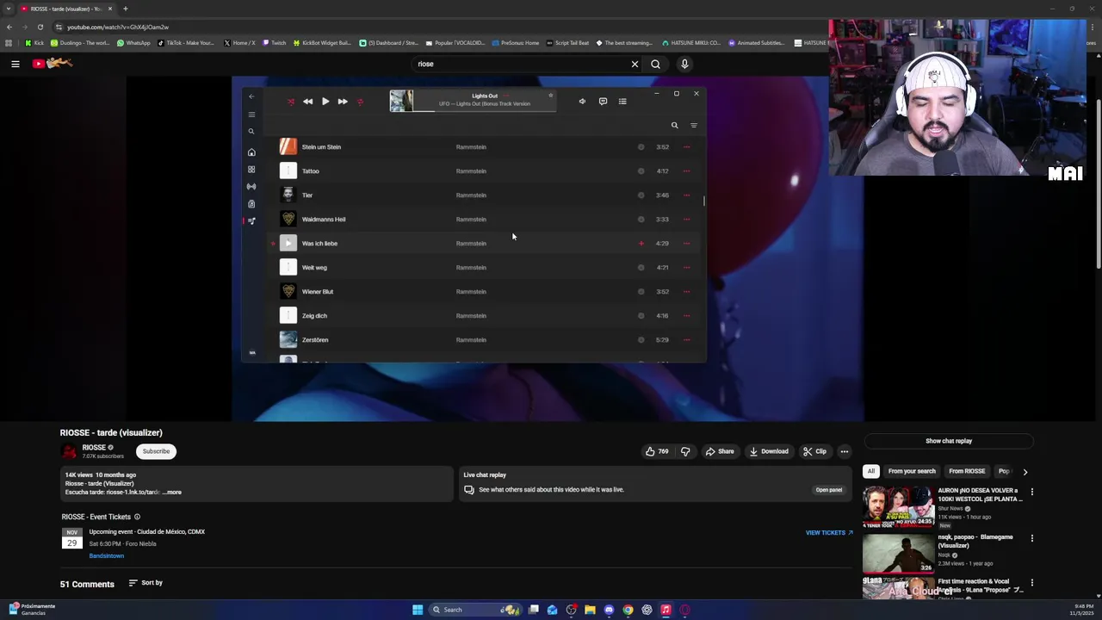The width and height of the screenshot is (1102, 620).
Task: Like the video with 769 likes
Action: coord(657,451)
